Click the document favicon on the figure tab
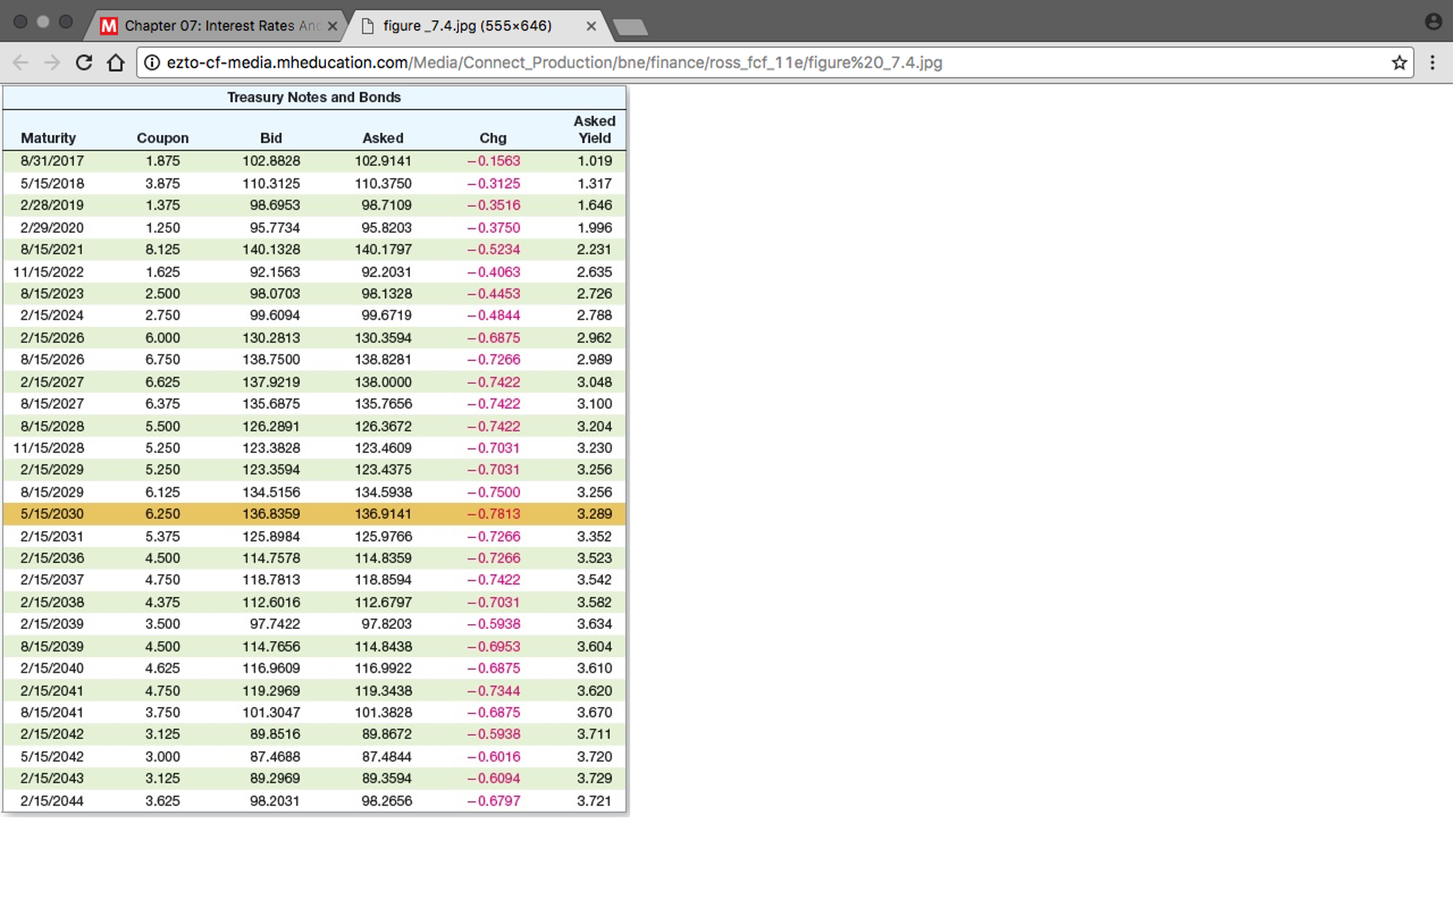 (x=369, y=26)
